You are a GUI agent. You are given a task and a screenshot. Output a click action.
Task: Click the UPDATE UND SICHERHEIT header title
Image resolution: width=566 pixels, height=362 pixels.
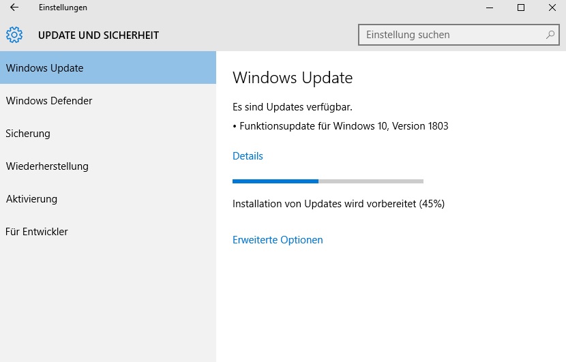(x=99, y=35)
